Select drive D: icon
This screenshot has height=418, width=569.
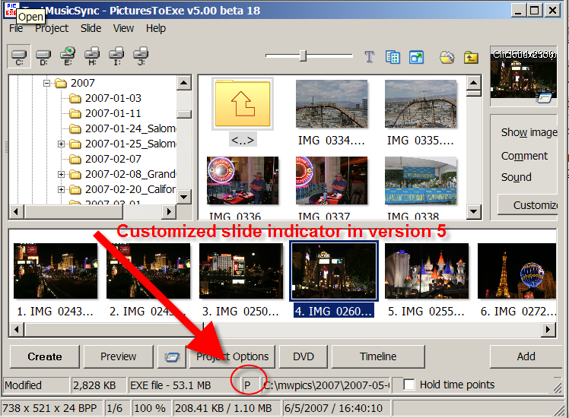click(x=43, y=56)
